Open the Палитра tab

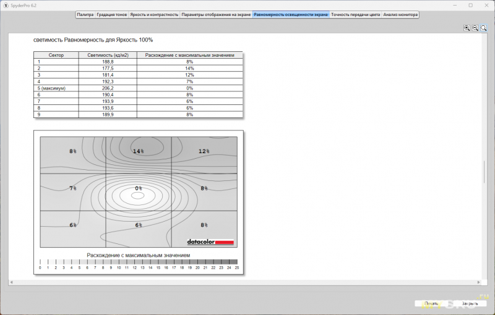pos(85,14)
